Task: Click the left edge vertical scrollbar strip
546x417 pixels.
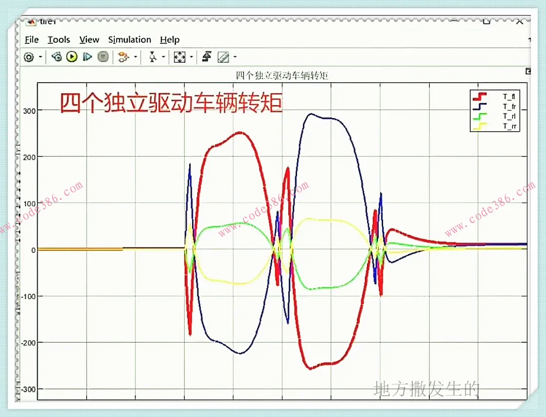Action: pyautogui.click(x=18, y=219)
